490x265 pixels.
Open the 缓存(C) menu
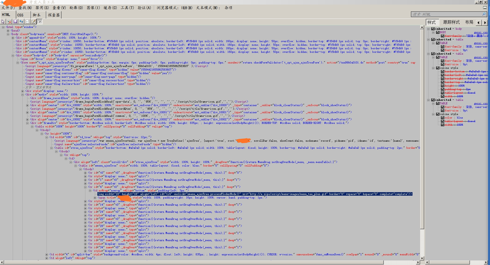pyautogui.click(x=110, y=8)
